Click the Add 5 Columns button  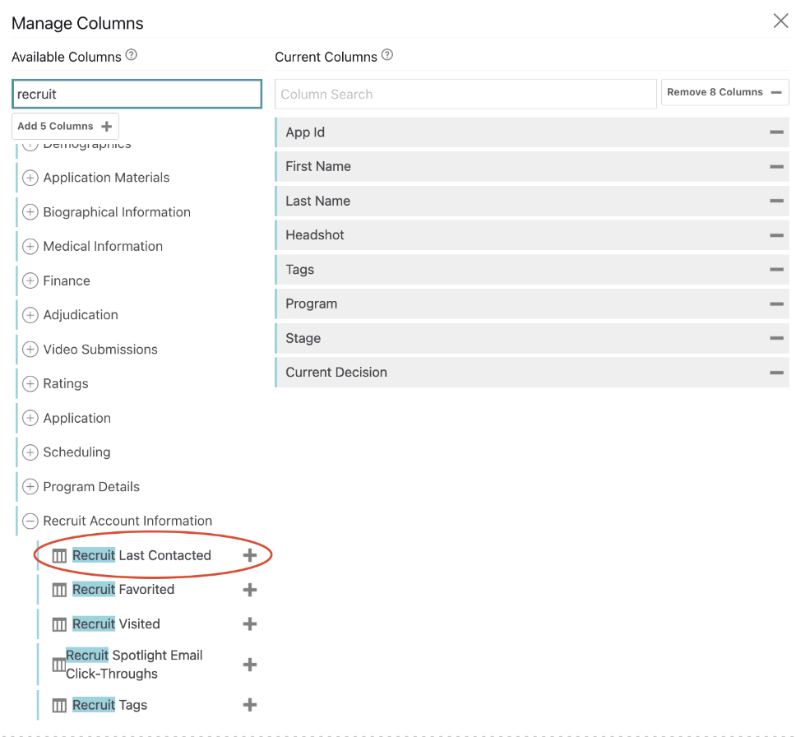(65, 126)
